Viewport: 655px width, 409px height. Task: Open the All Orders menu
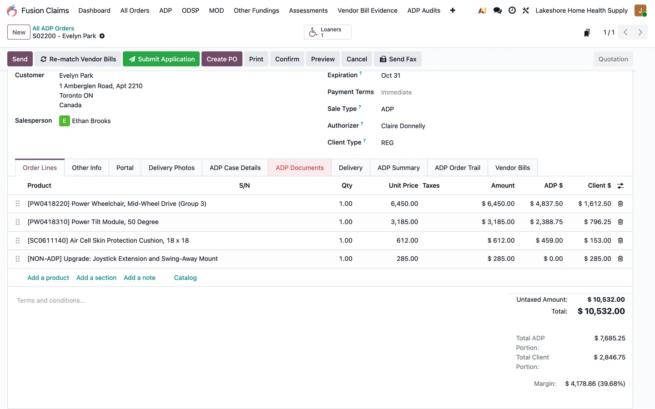[x=135, y=10]
